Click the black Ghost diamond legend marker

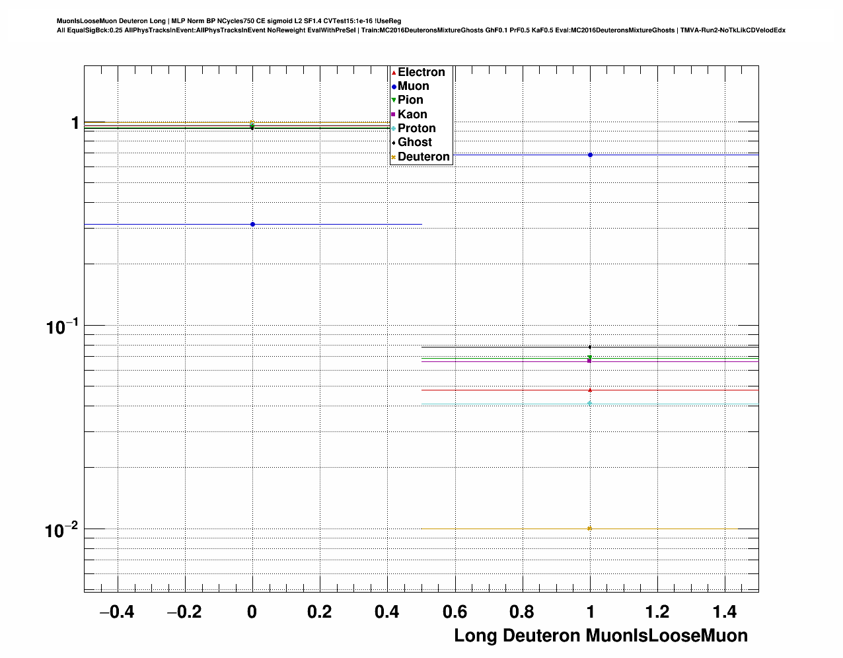click(x=394, y=143)
